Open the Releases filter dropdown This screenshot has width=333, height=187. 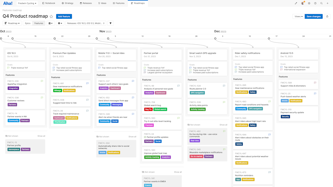coord(85,23)
